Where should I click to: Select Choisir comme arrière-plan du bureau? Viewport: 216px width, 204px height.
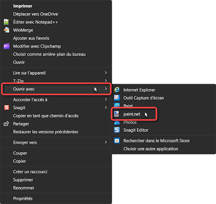[x=56, y=54]
